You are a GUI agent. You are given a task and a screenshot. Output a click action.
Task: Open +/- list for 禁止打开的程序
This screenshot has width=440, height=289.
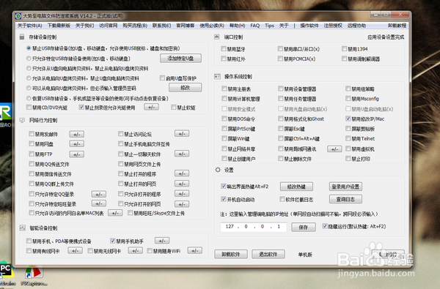click(x=182, y=173)
